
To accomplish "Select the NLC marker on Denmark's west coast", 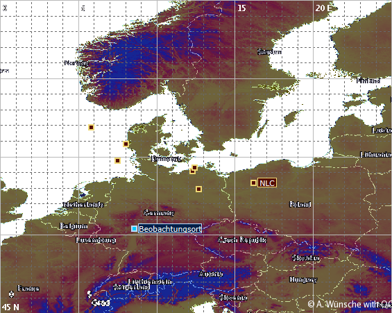I will (126, 144).
